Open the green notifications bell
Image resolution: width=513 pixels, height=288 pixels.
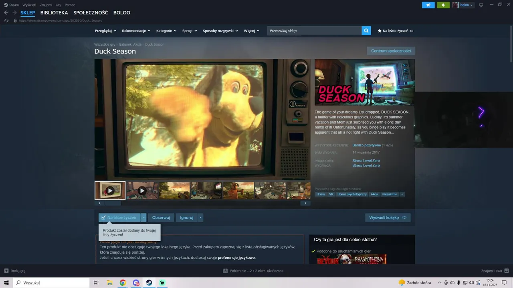(x=443, y=5)
